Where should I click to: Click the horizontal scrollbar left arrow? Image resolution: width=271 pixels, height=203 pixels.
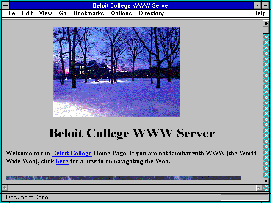[x=5, y=188]
